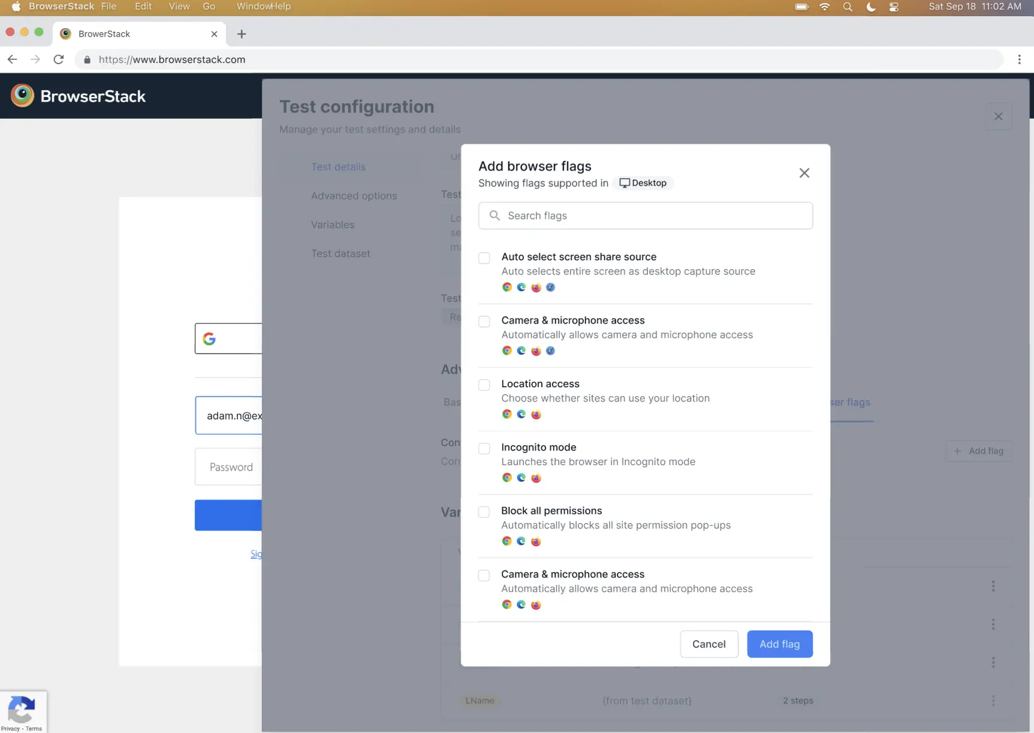Click the Chrome icon under Auto select screen share source
This screenshot has width=1034, height=733.
[507, 287]
